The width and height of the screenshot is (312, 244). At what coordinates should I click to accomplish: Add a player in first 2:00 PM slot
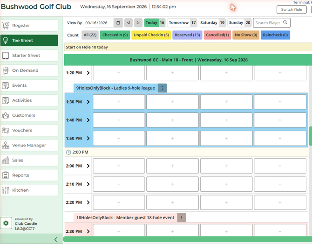(119, 166)
